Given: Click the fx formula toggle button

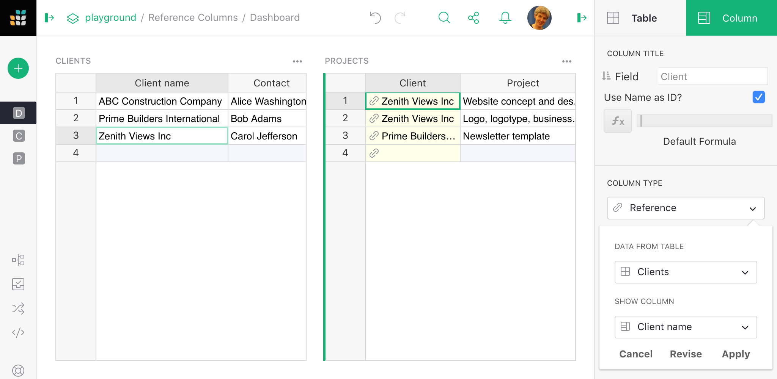Looking at the screenshot, I should tap(618, 121).
